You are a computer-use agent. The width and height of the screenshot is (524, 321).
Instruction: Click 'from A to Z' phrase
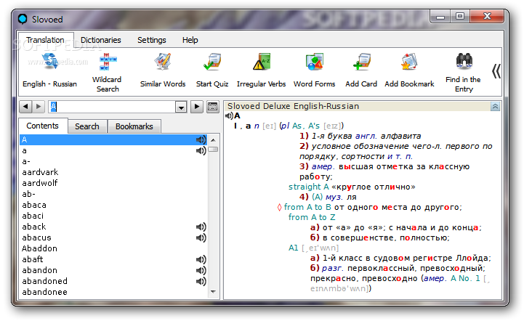[312, 217]
